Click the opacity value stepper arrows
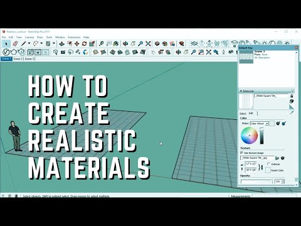 pos(283,181)
